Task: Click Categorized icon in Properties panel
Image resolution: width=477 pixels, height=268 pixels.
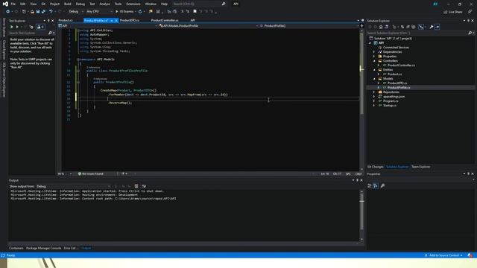Action: [x=370, y=185]
